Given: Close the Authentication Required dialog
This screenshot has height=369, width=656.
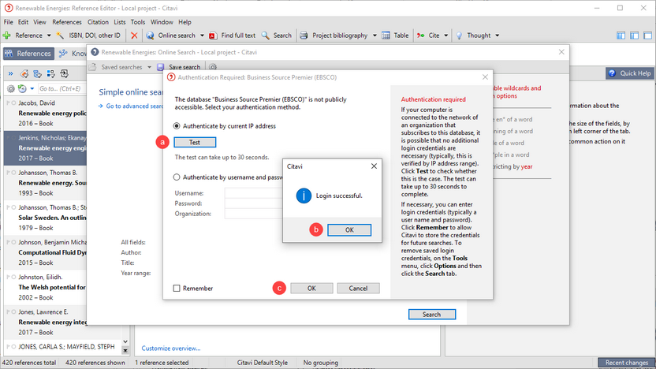Looking at the screenshot, I should [x=485, y=77].
